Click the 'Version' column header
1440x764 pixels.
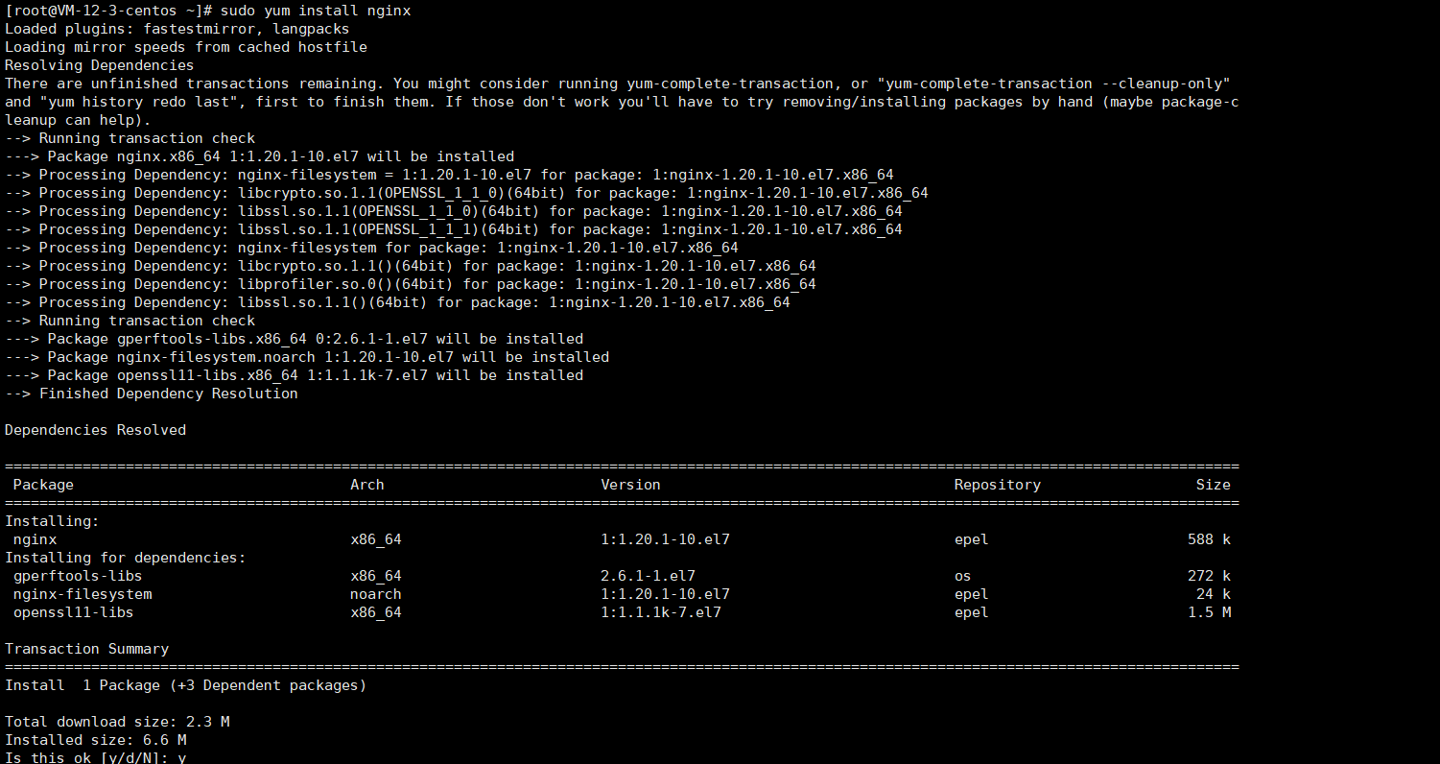click(631, 485)
